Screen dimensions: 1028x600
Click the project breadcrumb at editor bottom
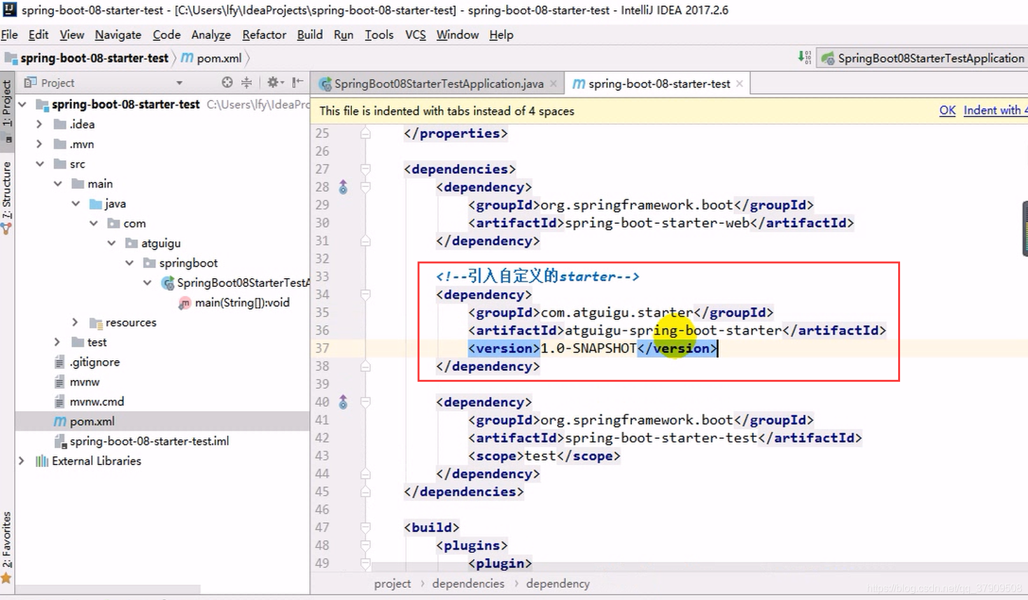click(x=392, y=583)
